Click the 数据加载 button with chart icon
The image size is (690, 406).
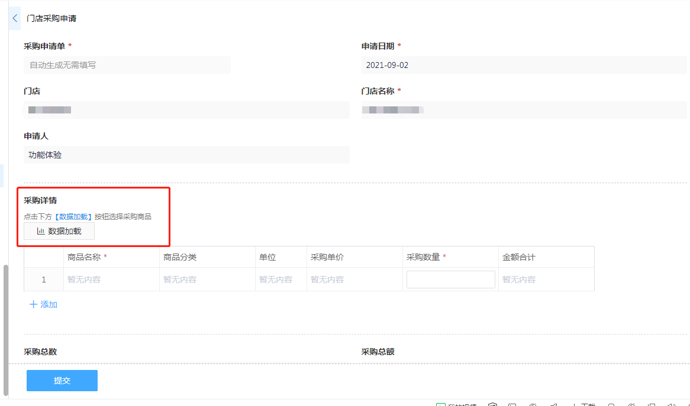point(59,231)
